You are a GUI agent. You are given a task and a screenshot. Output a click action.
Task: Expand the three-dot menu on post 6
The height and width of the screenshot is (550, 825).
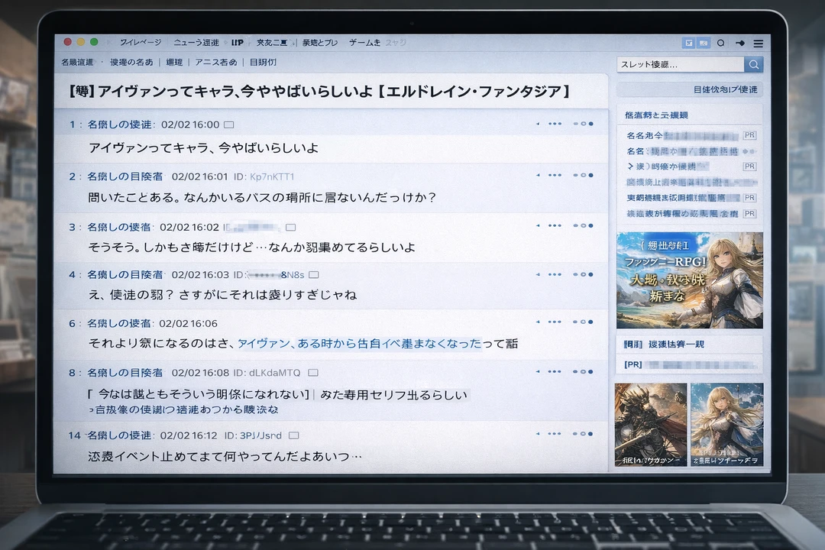[x=555, y=323]
